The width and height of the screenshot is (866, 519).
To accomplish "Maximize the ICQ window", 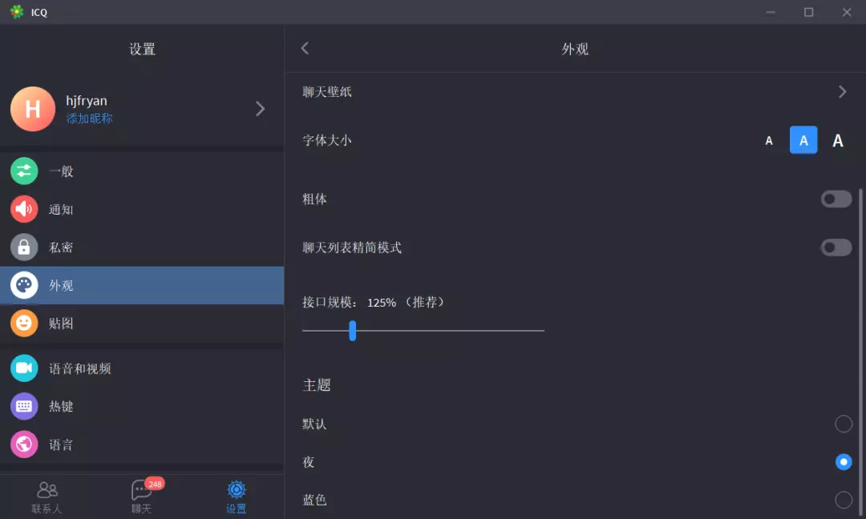I will [808, 11].
